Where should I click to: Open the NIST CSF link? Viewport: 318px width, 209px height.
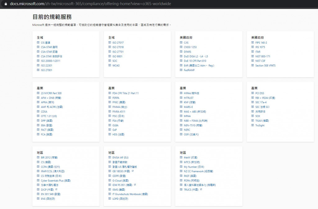click(x=261, y=61)
